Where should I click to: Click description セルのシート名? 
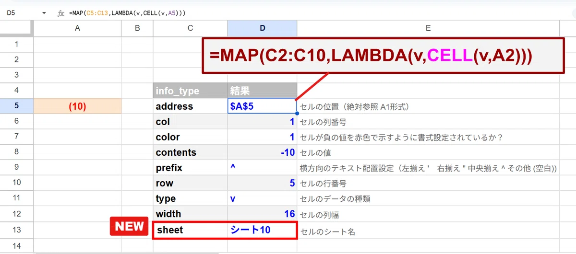(327, 232)
